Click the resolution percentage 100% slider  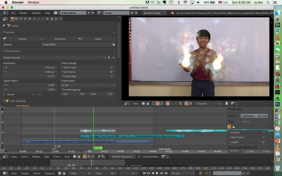point(30,76)
